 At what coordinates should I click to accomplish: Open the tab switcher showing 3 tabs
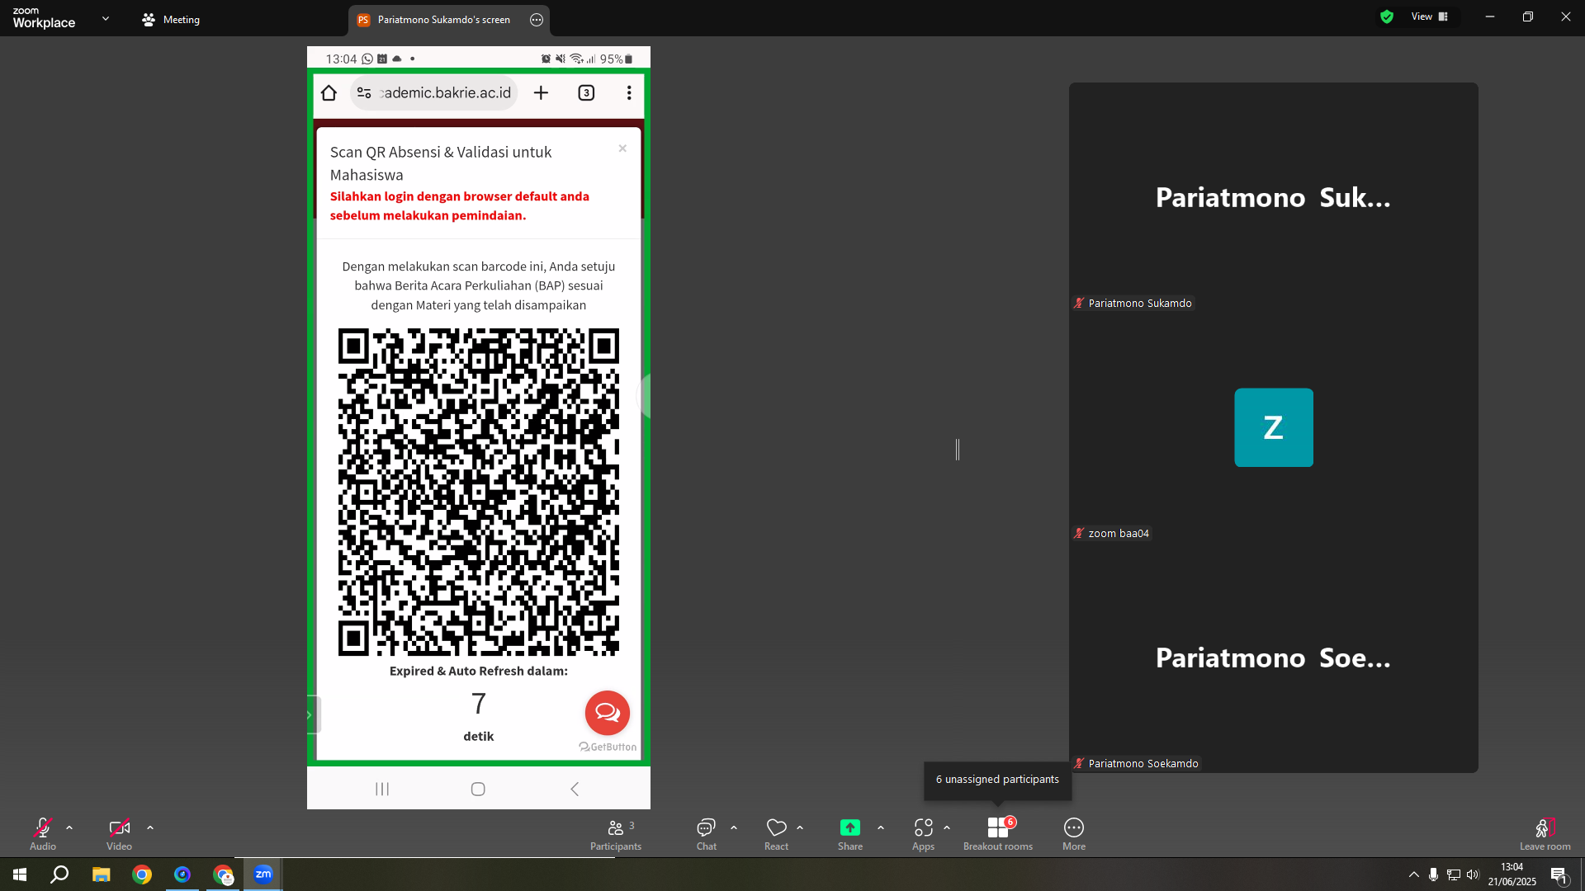pyautogui.click(x=586, y=92)
